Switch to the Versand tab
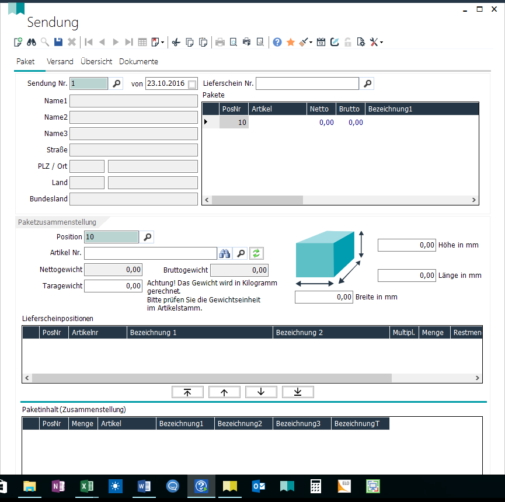Viewport: 505px width, 502px height. click(x=60, y=61)
